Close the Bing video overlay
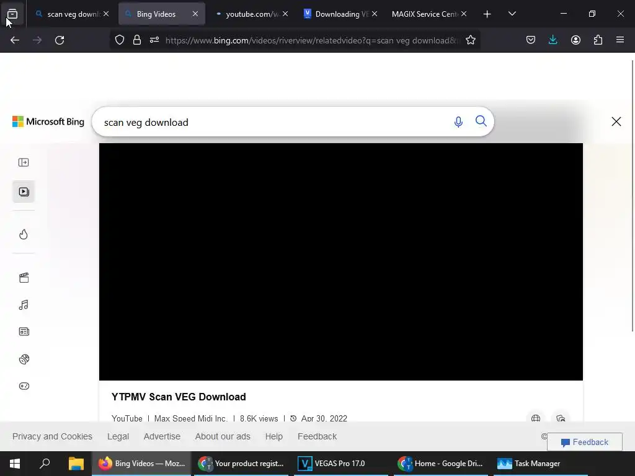 point(616,121)
